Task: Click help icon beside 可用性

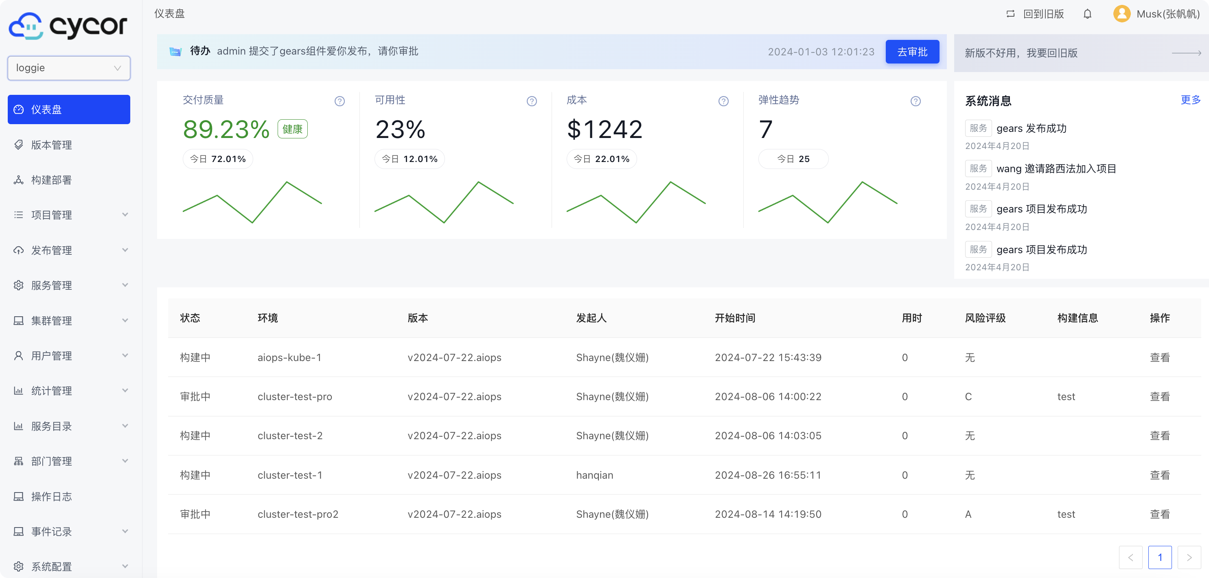Action: pyautogui.click(x=531, y=101)
